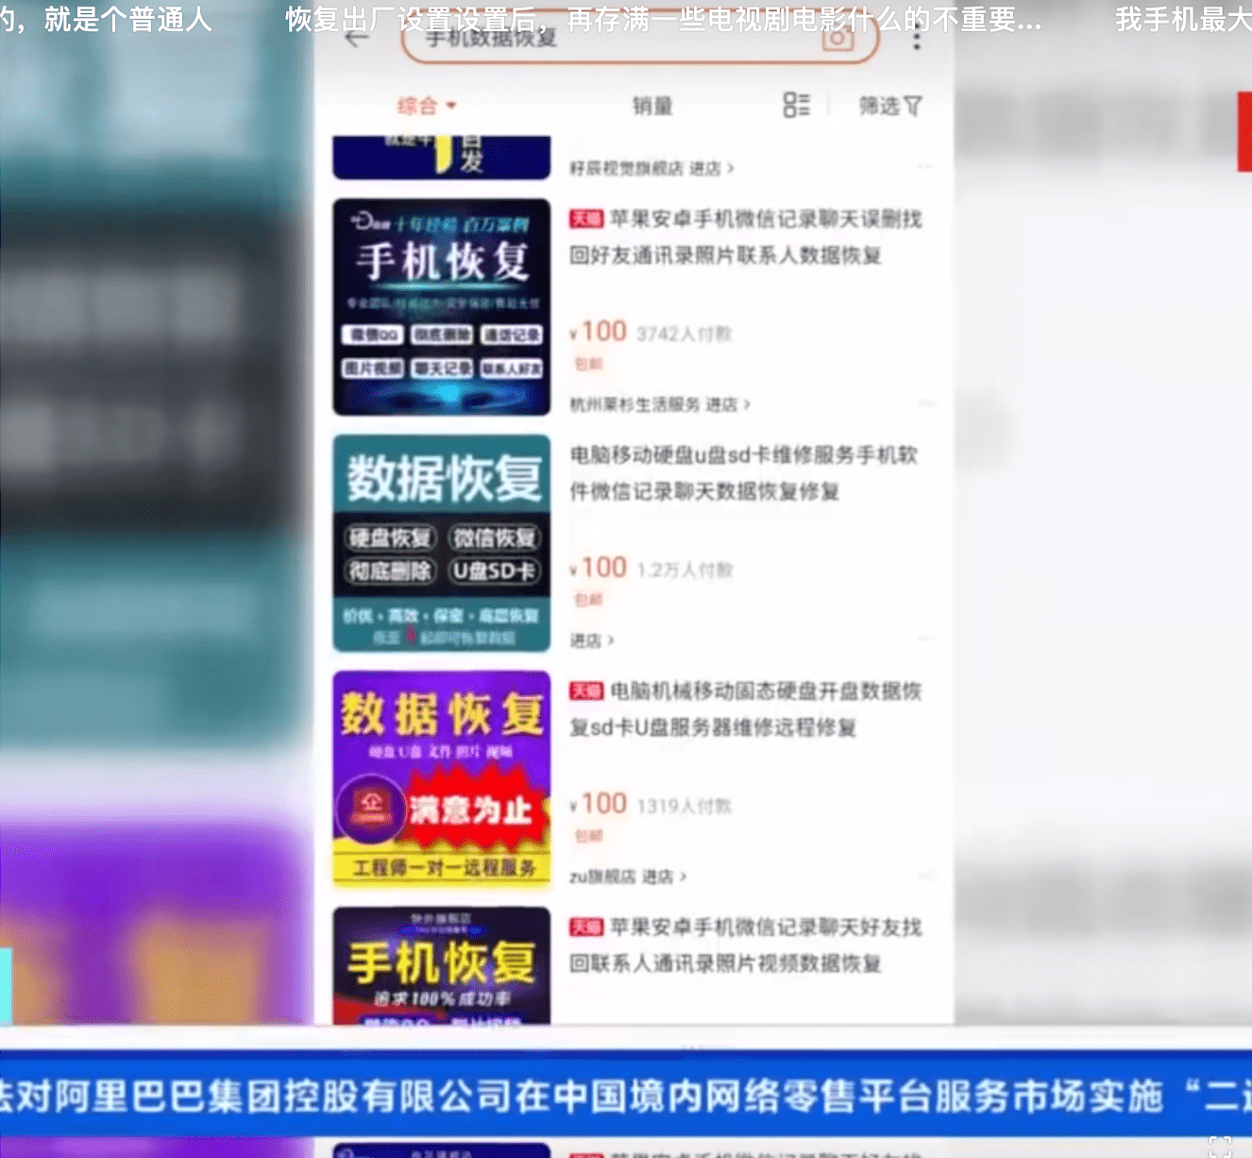Image resolution: width=1252 pixels, height=1158 pixels.
Task: Click the 1.2万人付款 sales count
Action: (x=685, y=570)
